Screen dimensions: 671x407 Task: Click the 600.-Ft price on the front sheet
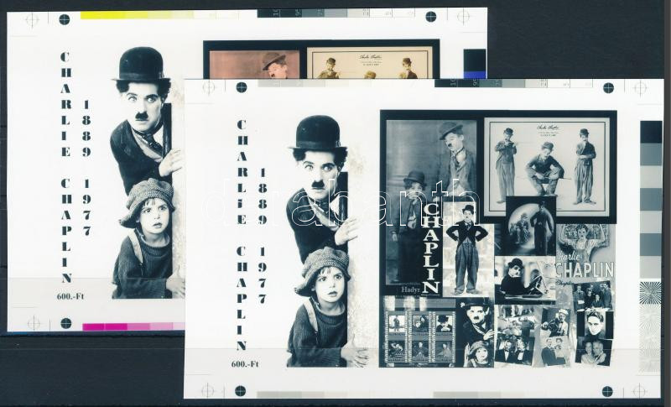pyautogui.click(x=245, y=364)
